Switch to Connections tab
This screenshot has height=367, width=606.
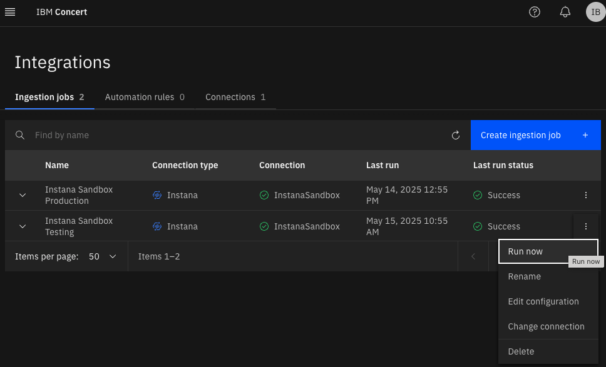point(235,98)
